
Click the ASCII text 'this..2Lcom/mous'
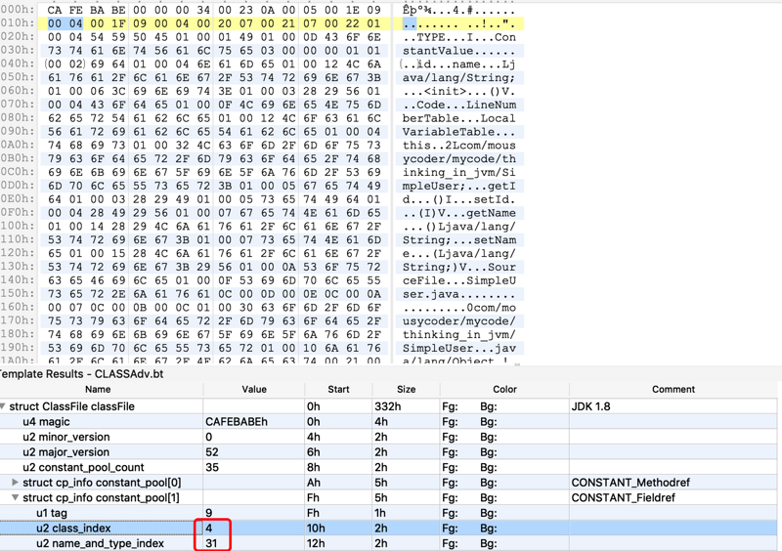pyautogui.click(x=459, y=146)
